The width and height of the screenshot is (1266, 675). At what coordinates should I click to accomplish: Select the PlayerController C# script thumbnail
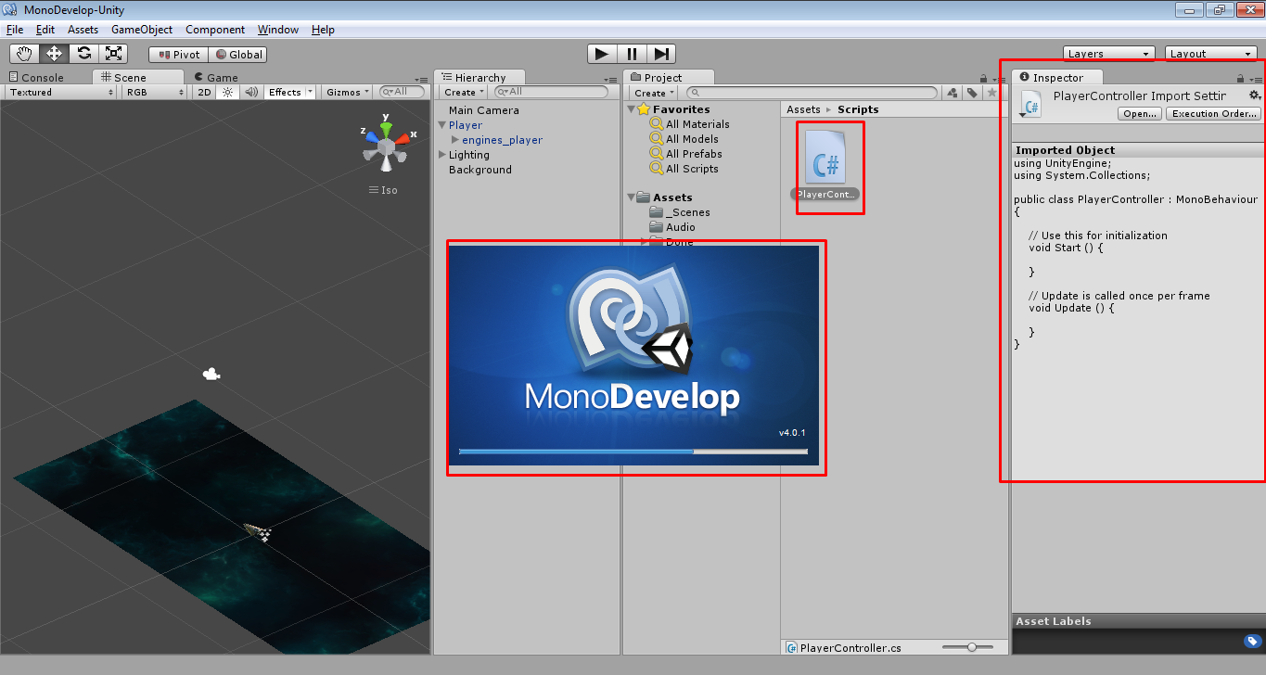825,156
